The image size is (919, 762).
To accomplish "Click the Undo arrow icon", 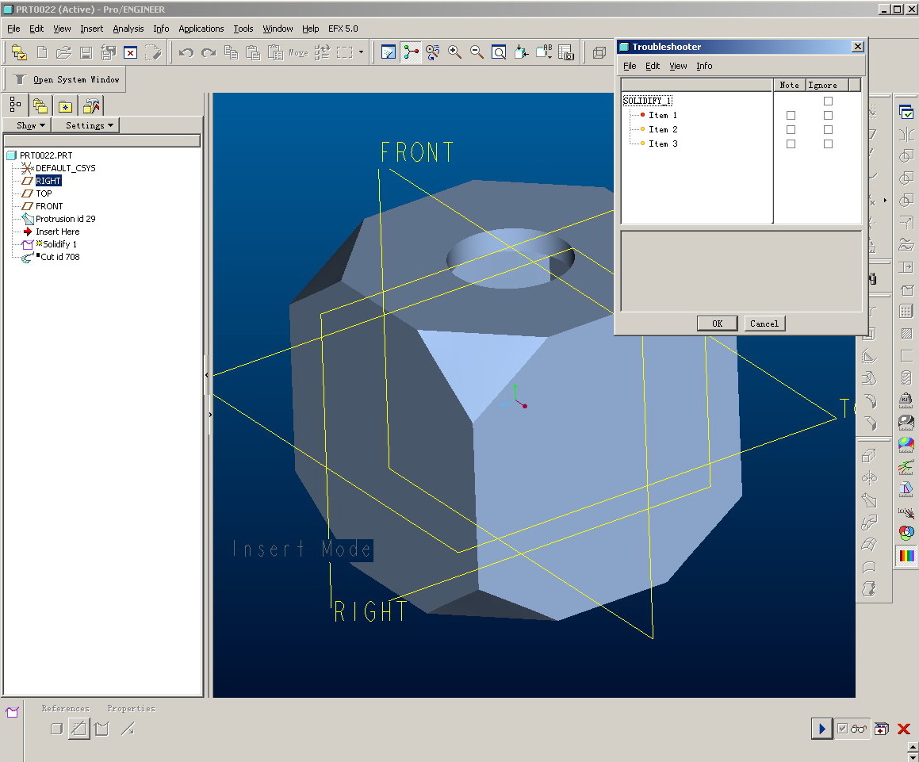I will (186, 52).
